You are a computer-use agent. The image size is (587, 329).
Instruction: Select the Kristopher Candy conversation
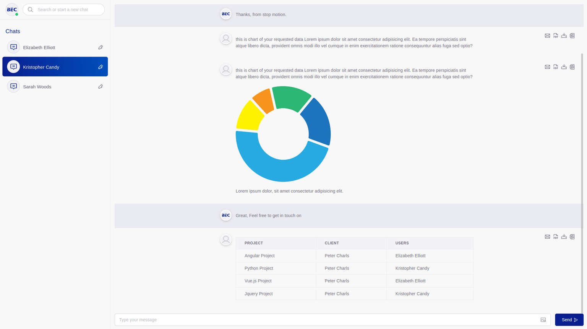(x=41, y=67)
